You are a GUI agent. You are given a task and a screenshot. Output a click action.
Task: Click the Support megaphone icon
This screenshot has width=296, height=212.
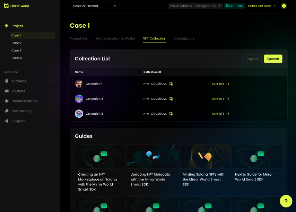[7, 121]
